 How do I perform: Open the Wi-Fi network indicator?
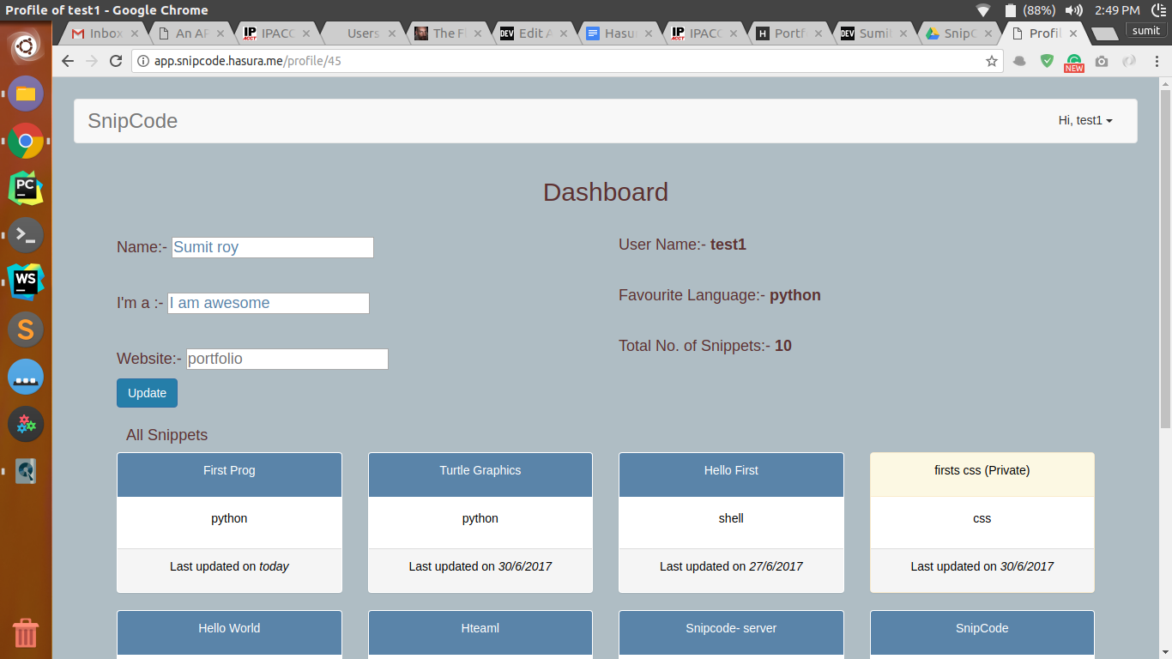pyautogui.click(x=983, y=10)
